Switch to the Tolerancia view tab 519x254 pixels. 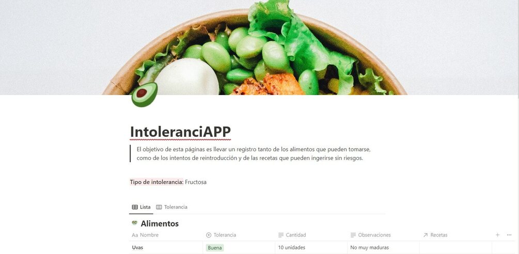click(x=171, y=207)
